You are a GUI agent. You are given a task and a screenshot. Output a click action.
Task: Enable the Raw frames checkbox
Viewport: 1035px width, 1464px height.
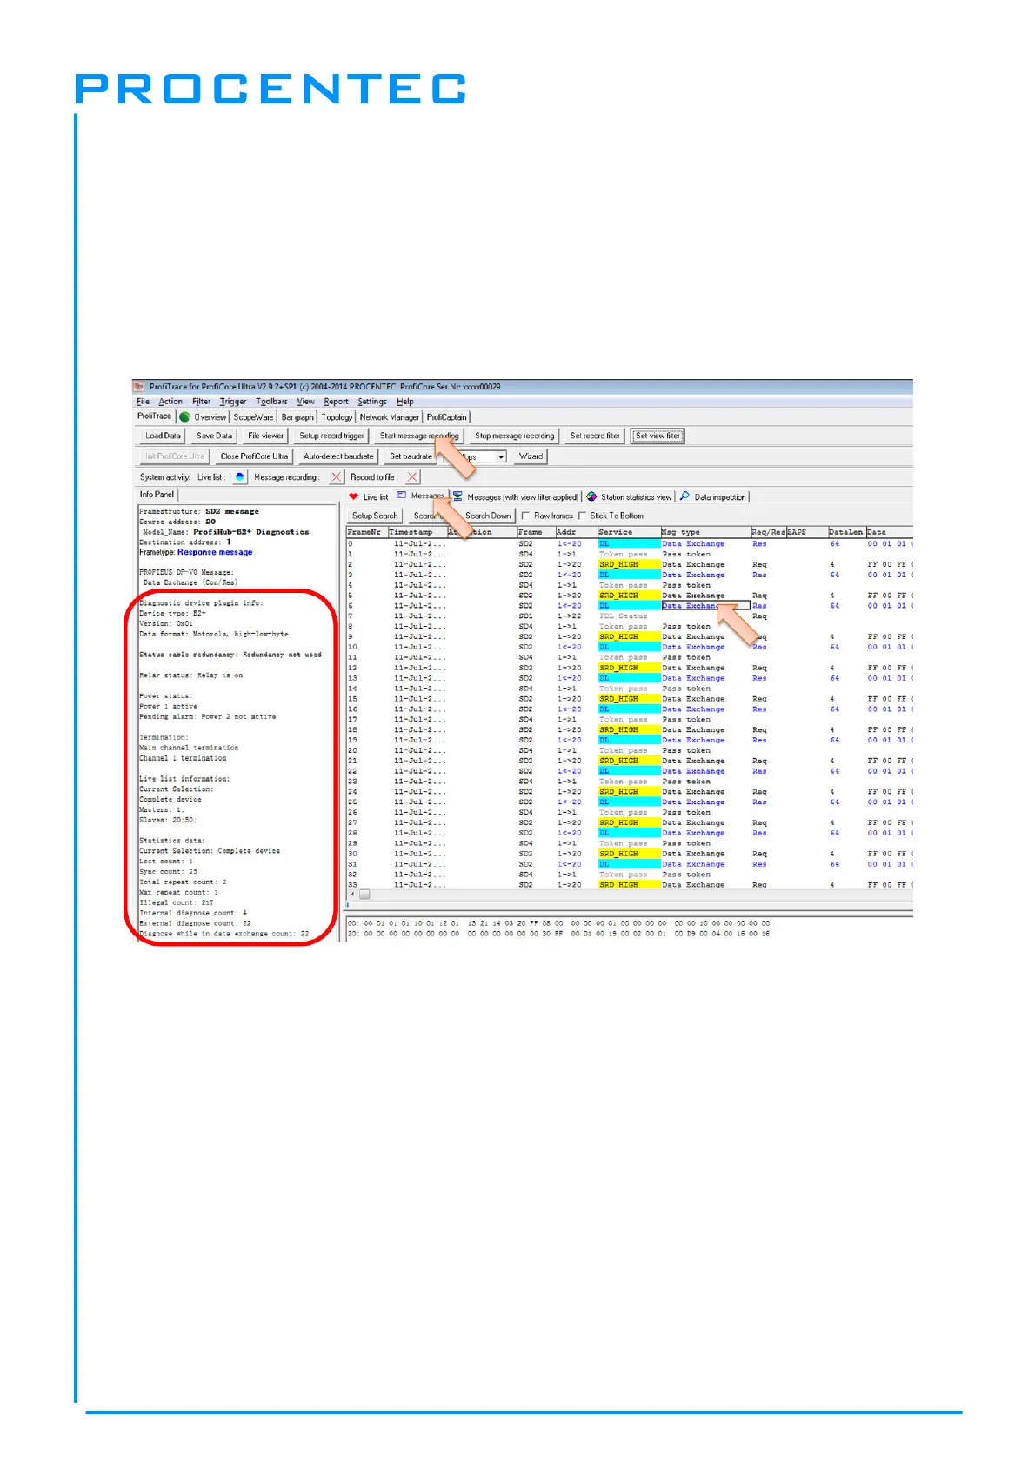[x=525, y=516]
